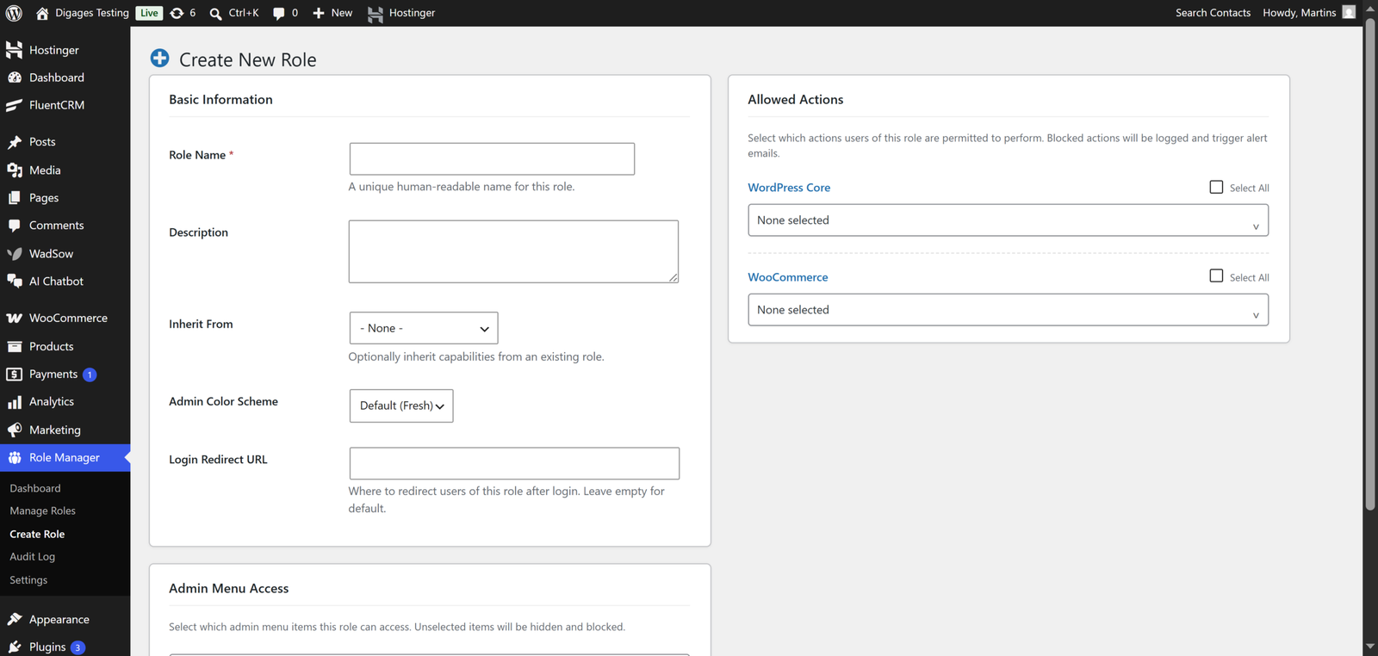Click the Description textarea resize handle
This screenshot has height=656, width=1378.
pos(673,277)
